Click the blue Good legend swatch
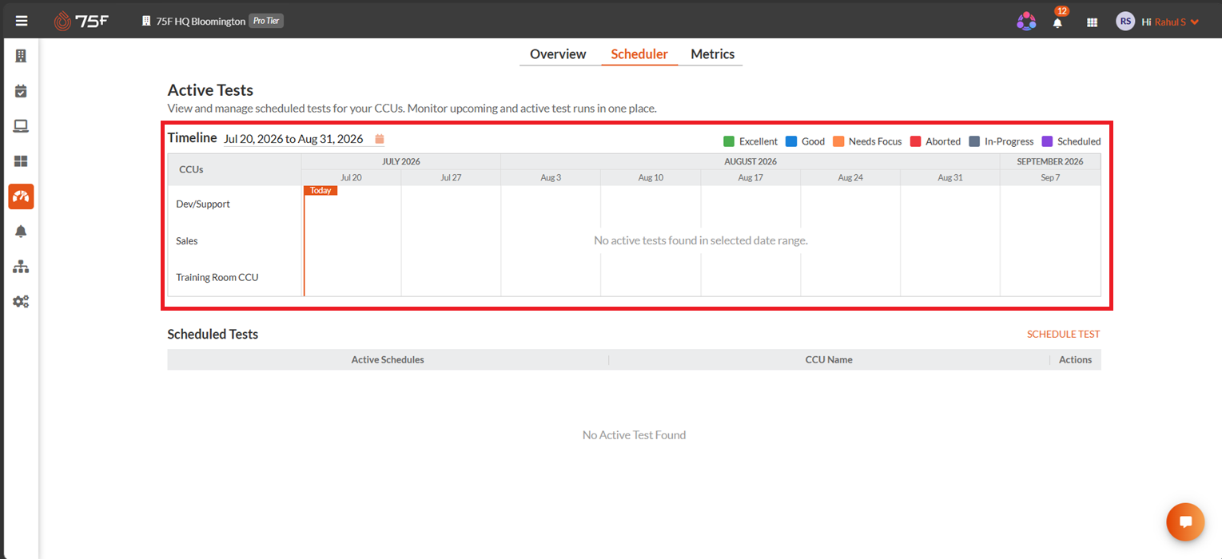Image resolution: width=1222 pixels, height=559 pixels. point(791,141)
